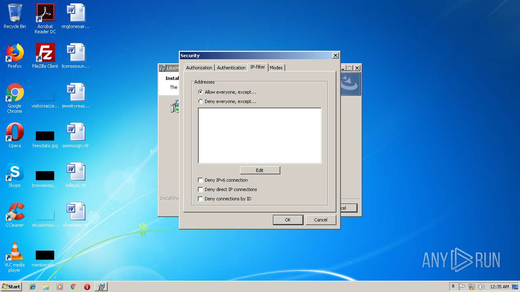Open the Authentication tab
This screenshot has width=520, height=292.
(x=231, y=68)
